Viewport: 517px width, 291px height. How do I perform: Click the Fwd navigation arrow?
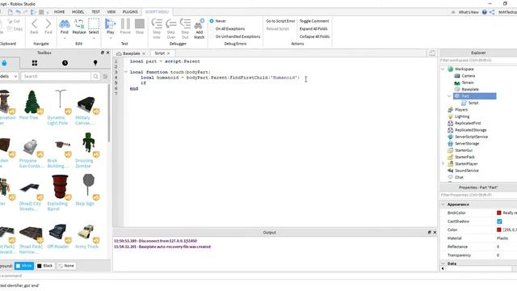point(48,23)
